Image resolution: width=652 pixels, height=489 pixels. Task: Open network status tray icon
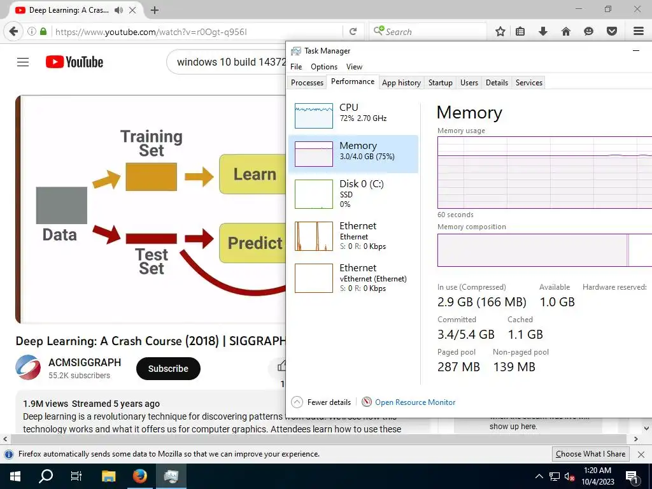(x=555, y=476)
